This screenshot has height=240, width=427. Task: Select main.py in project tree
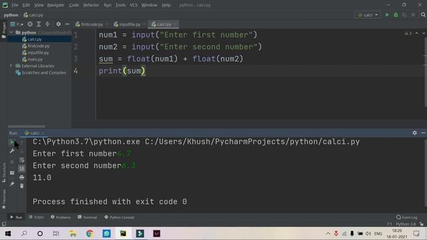pos(35,59)
